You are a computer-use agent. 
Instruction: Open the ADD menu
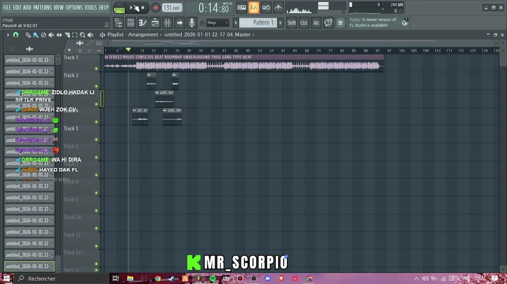click(x=27, y=7)
